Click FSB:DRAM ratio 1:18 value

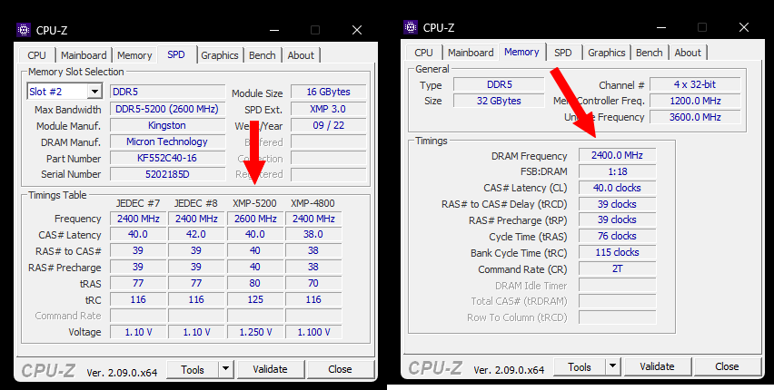[617, 171]
